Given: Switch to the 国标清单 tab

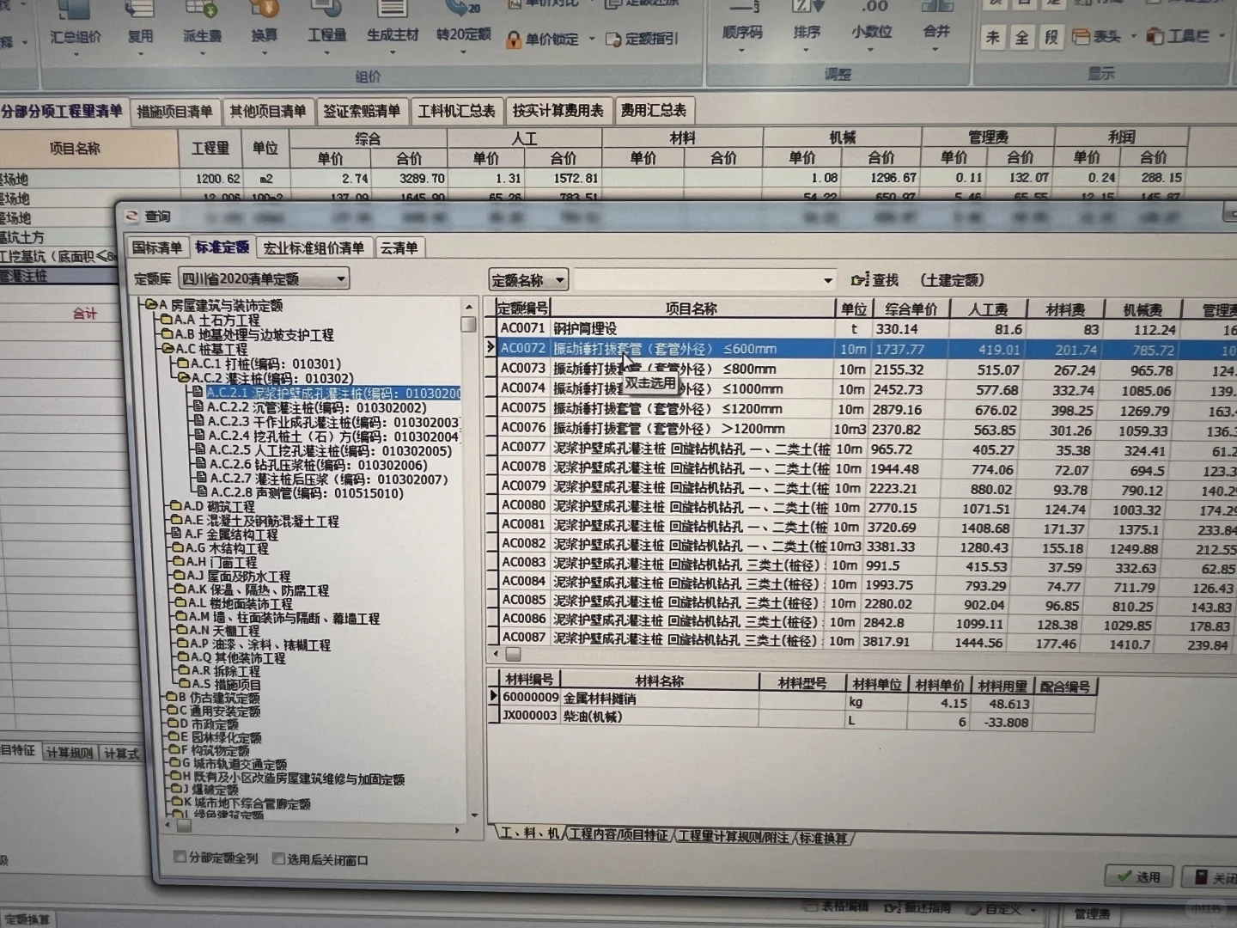Looking at the screenshot, I should coord(156,247).
